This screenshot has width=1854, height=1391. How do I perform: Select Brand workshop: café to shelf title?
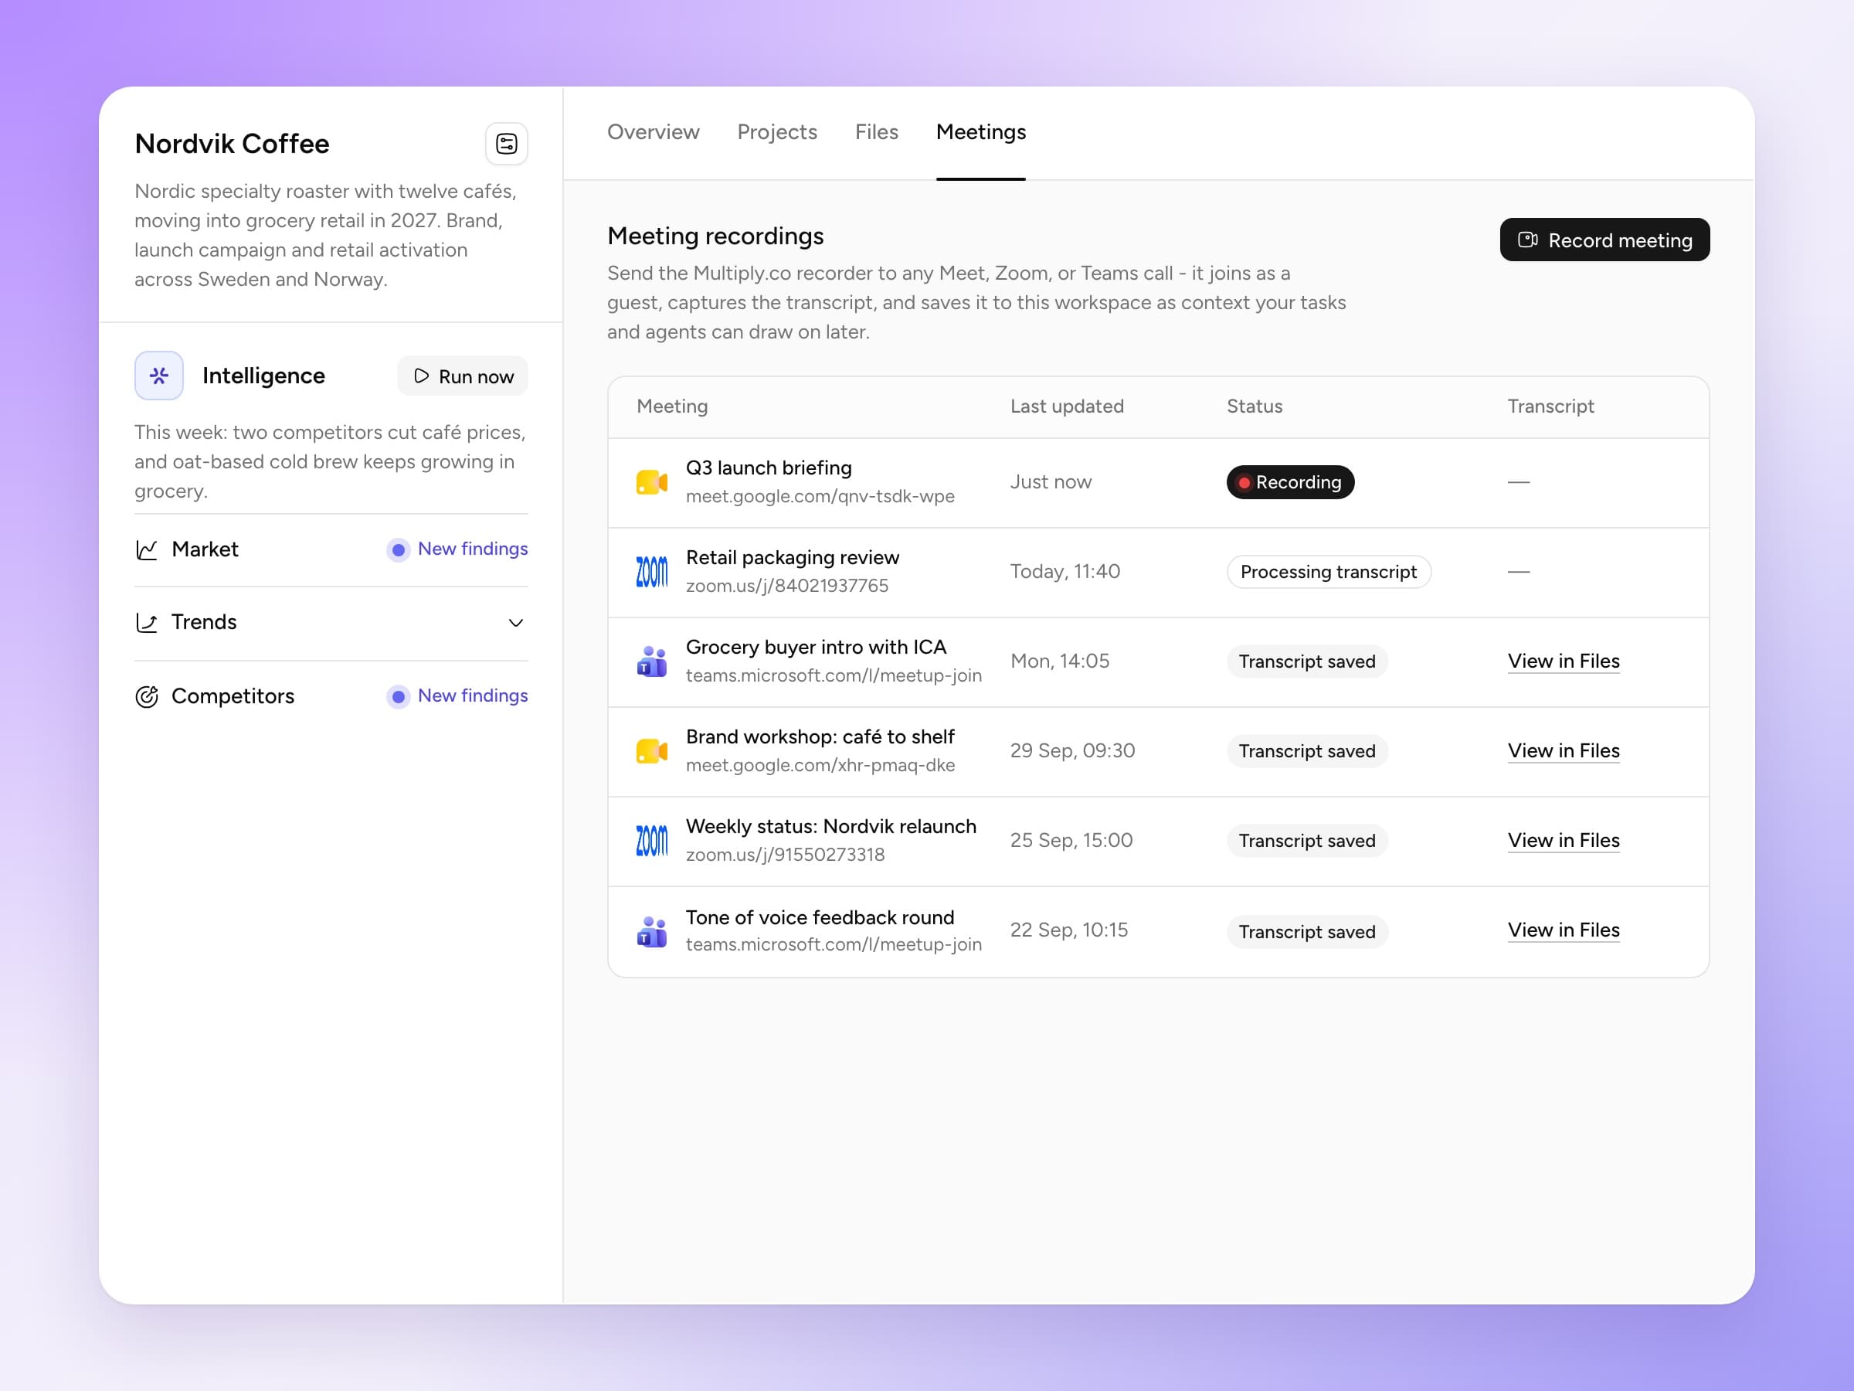pyautogui.click(x=820, y=737)
